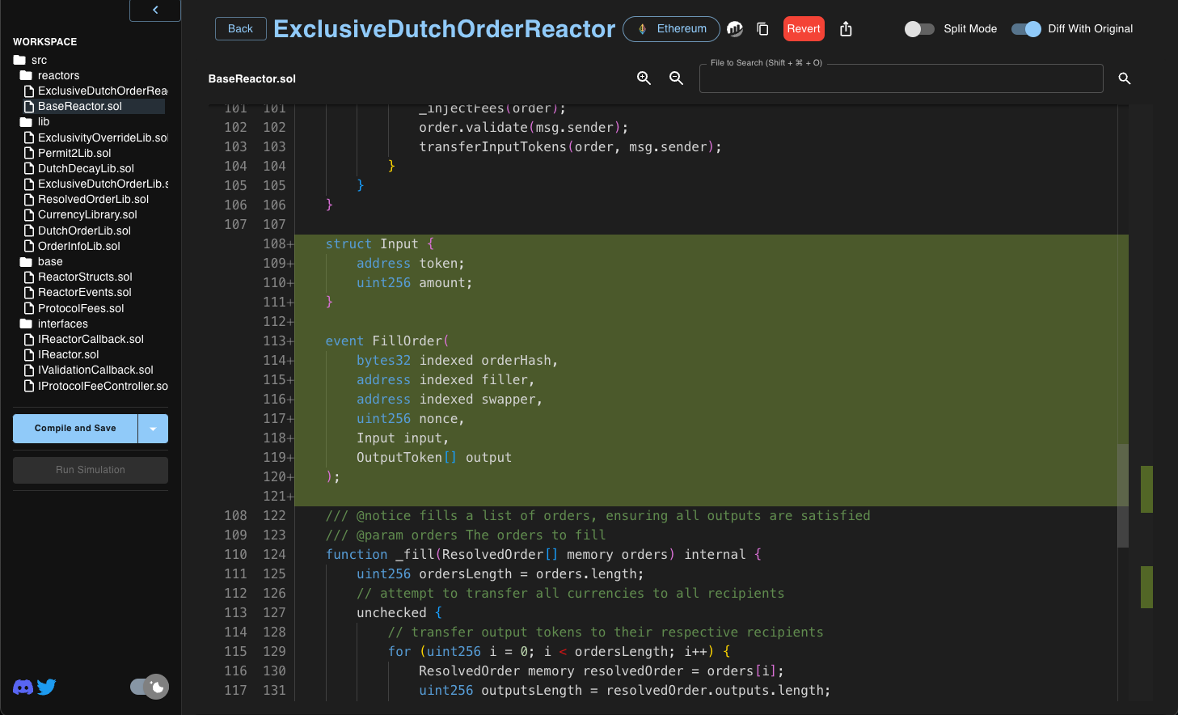This screenshot has height=715, width=1178.
Task: Collapse the workspace sidebar chevron
Action: [x=155, y=11]
